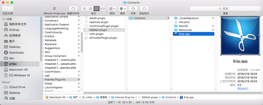Select the txftn.plugin file
Viewport: 263px width, 105px height.
[x=104, y=34]
